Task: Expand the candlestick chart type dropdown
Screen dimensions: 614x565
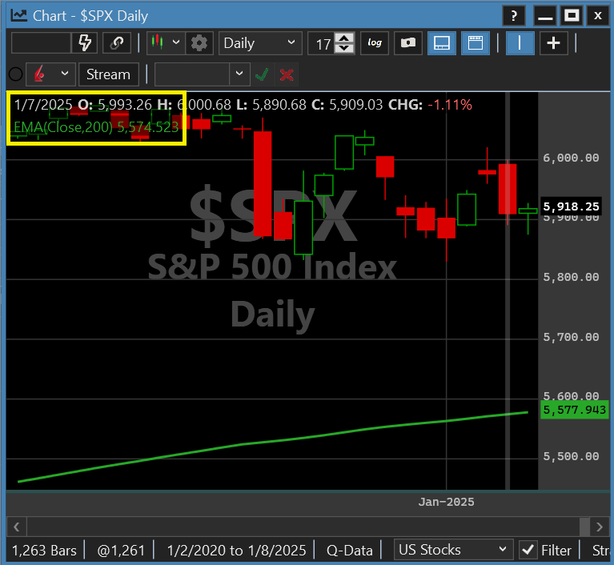Action: click(176, 42)
